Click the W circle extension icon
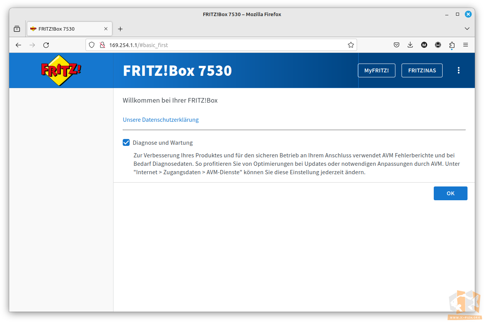Image resolution: width=484 pixels, height=322 pixels. pos(438,45)
